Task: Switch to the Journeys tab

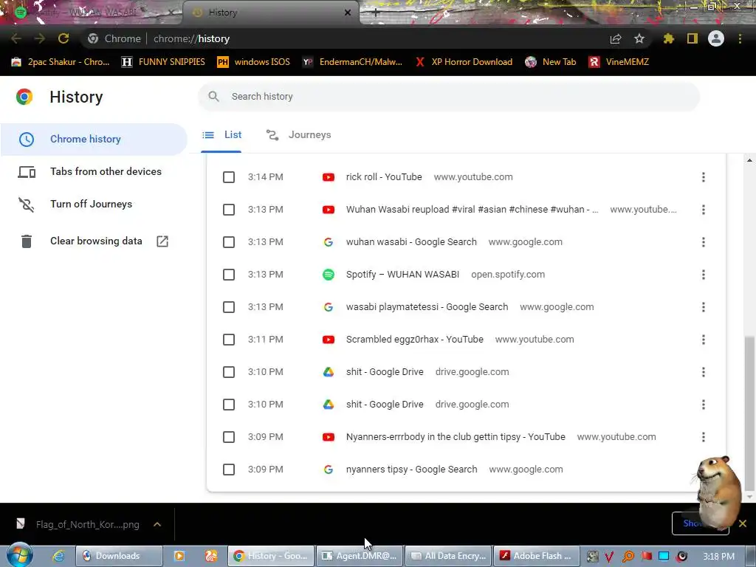Action: [299, 135]
